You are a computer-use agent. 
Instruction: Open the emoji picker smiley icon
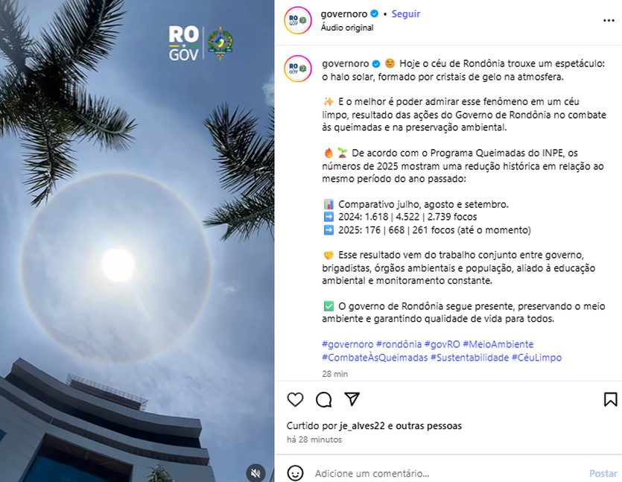[x=295, y=473]
